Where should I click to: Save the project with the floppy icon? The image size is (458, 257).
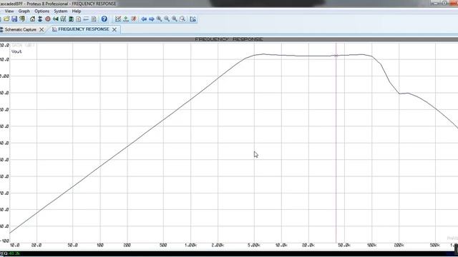coord(14,19)
